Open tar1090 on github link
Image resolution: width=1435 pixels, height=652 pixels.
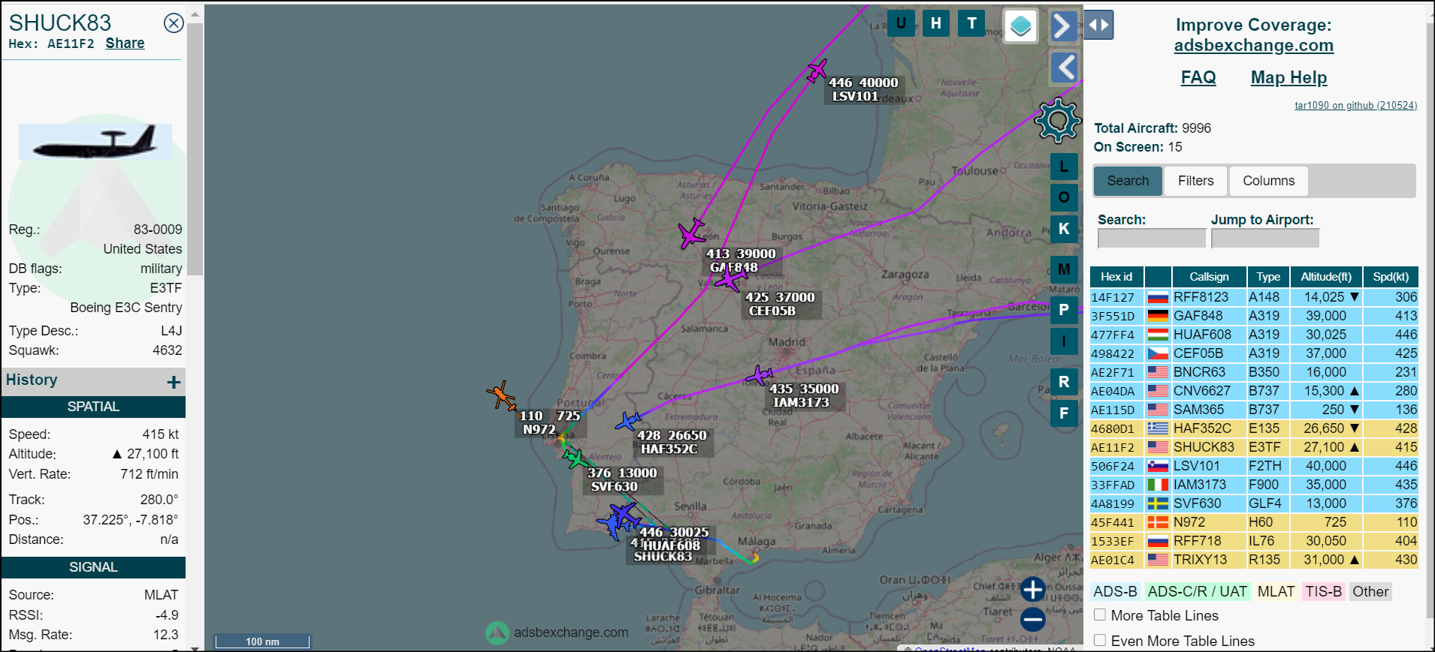click(x=1355, y=106)
